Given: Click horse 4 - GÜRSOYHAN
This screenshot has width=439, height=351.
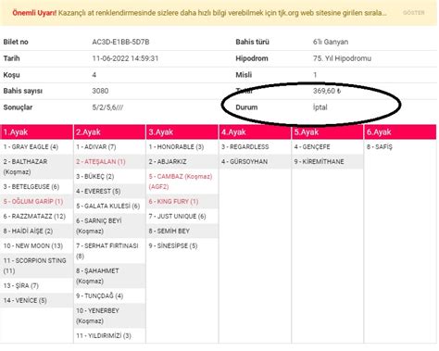Looking at the screenshot, I should tap(255, 162).
